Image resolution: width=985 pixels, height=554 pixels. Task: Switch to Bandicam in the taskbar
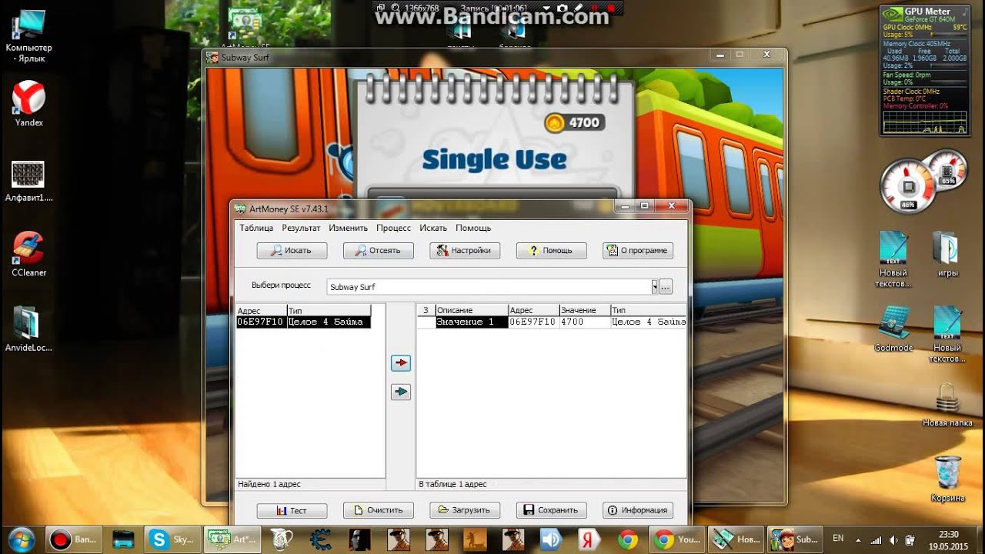72,539
